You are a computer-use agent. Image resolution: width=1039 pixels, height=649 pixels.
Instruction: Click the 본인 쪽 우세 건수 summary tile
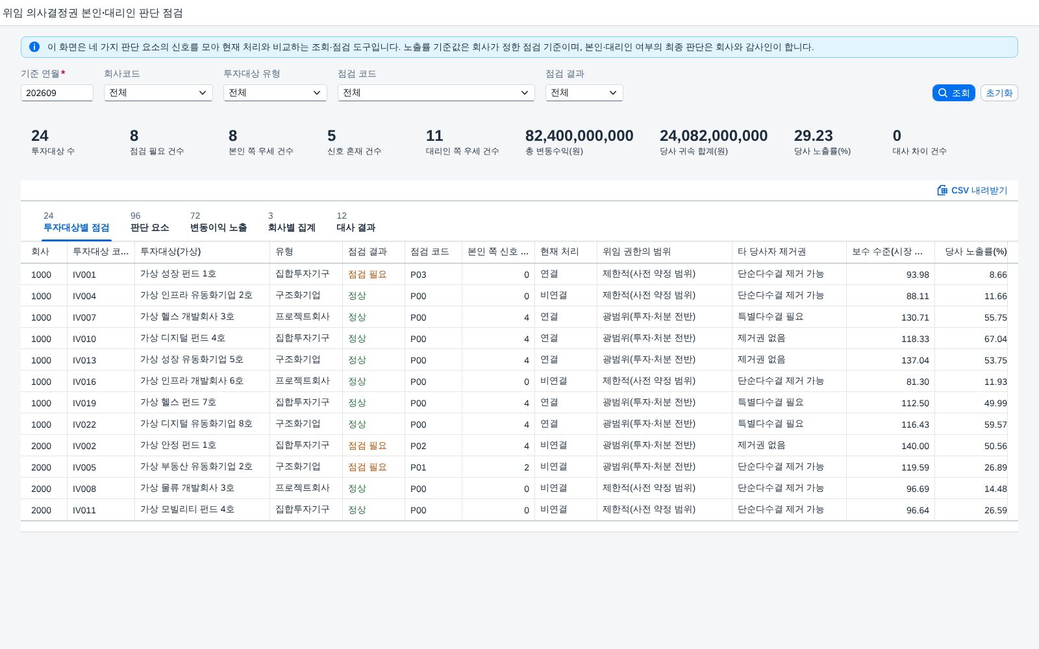tap(261, 142)
